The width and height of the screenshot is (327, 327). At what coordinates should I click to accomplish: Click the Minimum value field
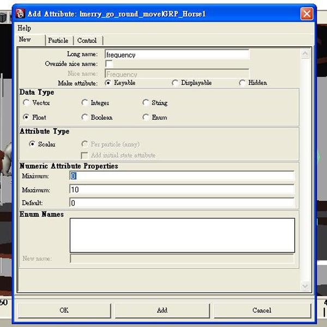(x=182, y=176)
